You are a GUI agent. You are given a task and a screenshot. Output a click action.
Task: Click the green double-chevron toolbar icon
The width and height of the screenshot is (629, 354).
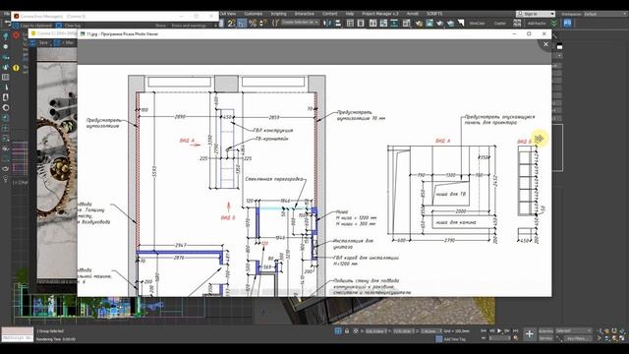[x=554, y=24]
